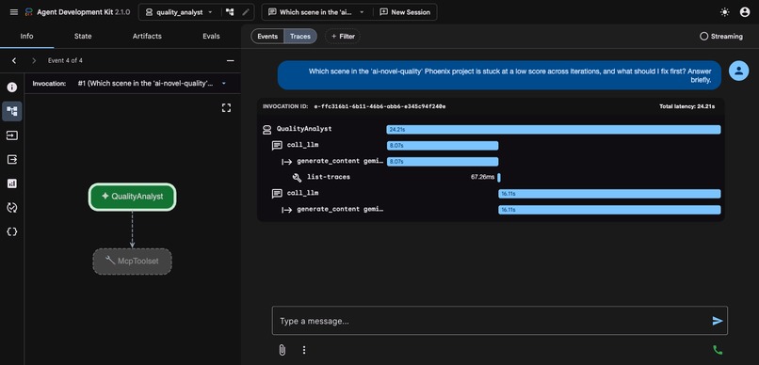Open the Evals tab
The image size is (759, 365).
(x=211, y=37)
